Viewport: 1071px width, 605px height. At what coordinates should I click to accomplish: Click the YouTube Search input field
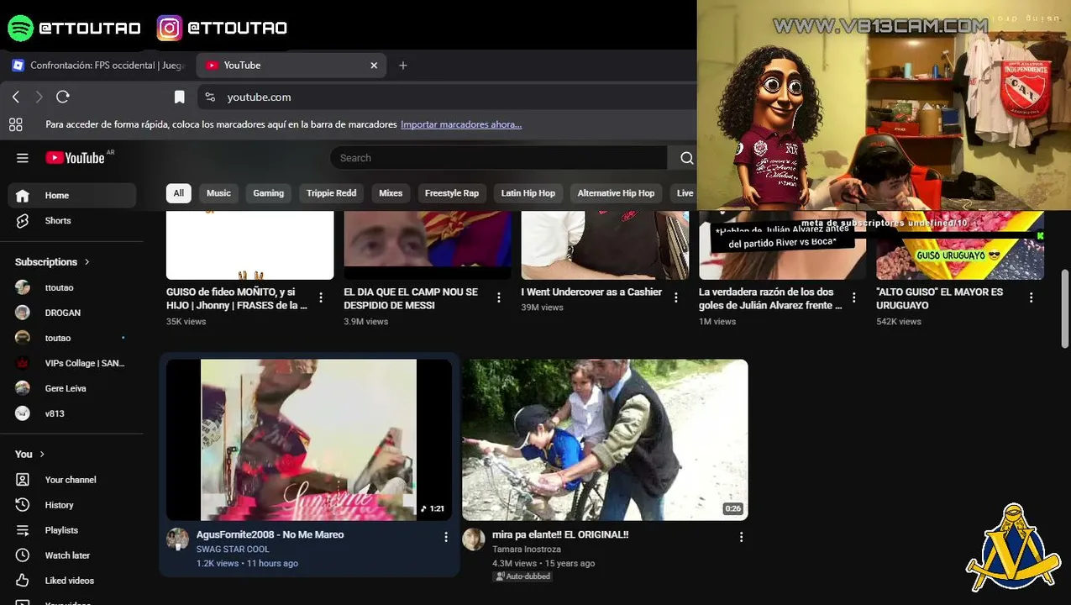500,158
